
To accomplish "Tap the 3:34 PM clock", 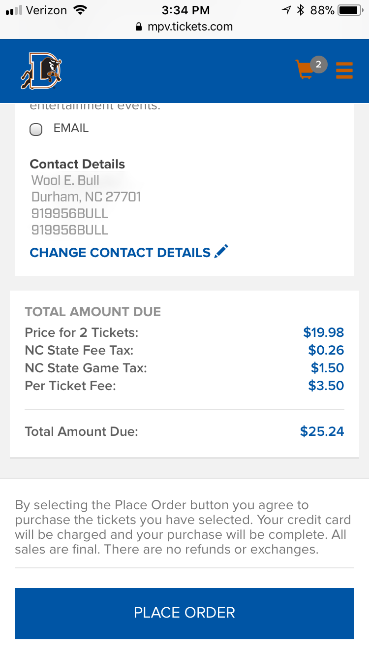I will click(185, 10).
